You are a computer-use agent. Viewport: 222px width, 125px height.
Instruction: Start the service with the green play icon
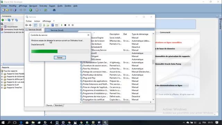(62, 25)
